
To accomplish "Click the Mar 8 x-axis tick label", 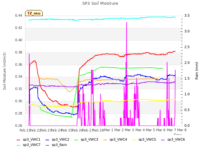I will click(x=182, y=130).
